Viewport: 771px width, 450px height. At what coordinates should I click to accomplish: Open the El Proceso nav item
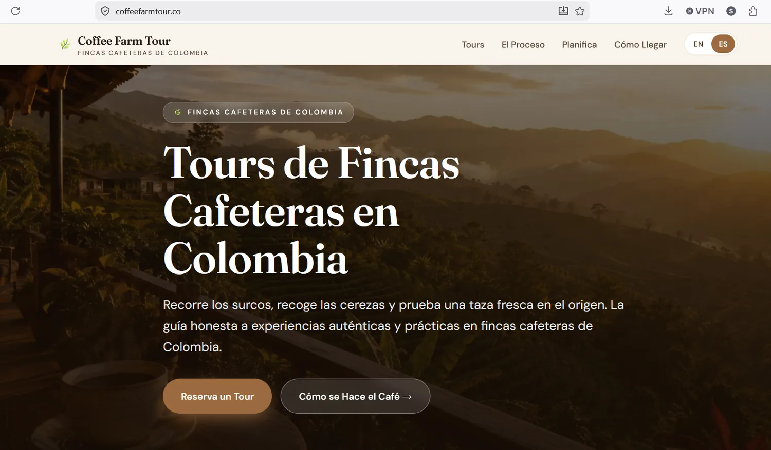(523, 45)
